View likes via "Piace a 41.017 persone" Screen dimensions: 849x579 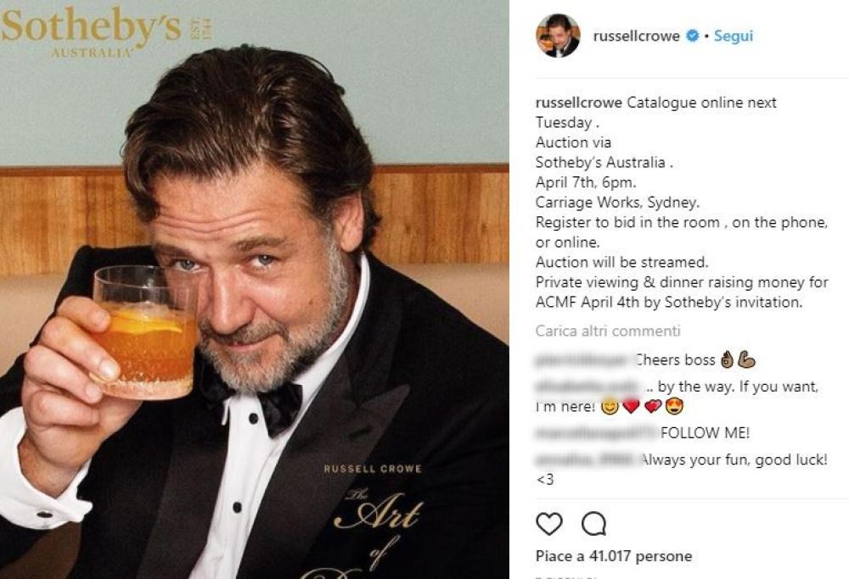614,556
